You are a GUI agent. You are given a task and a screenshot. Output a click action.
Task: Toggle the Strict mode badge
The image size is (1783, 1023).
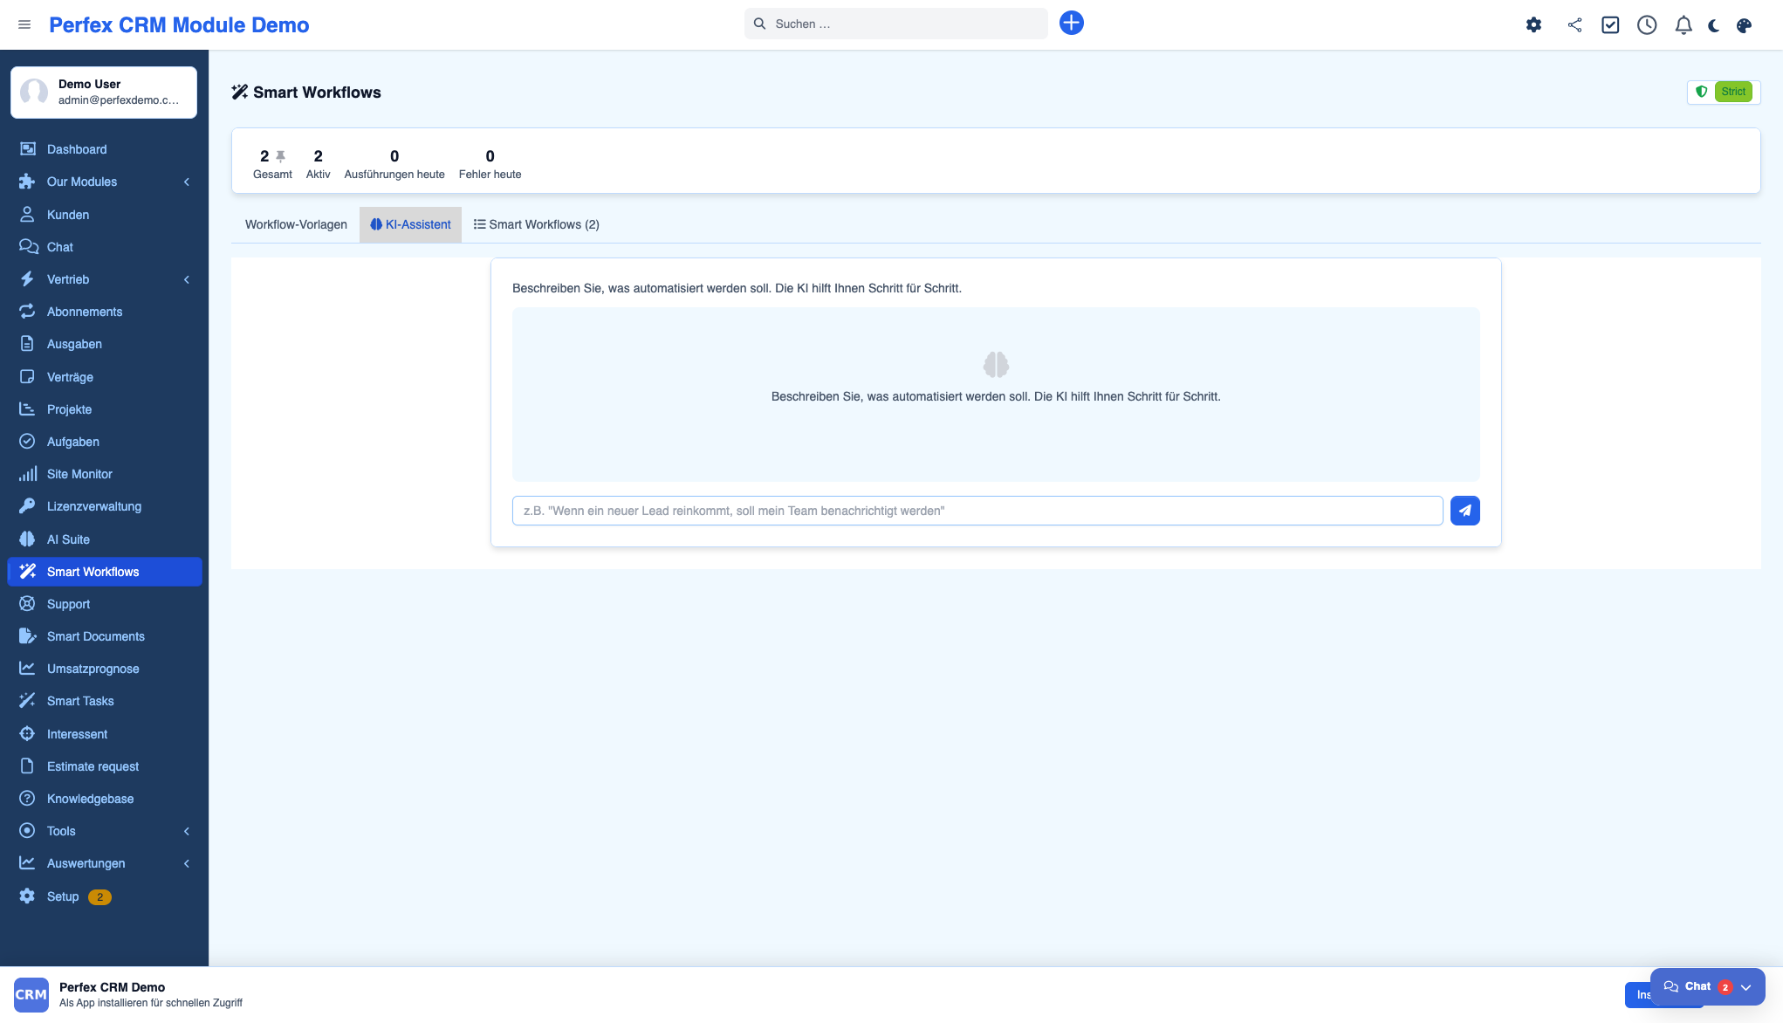(x=1732, y=92)
